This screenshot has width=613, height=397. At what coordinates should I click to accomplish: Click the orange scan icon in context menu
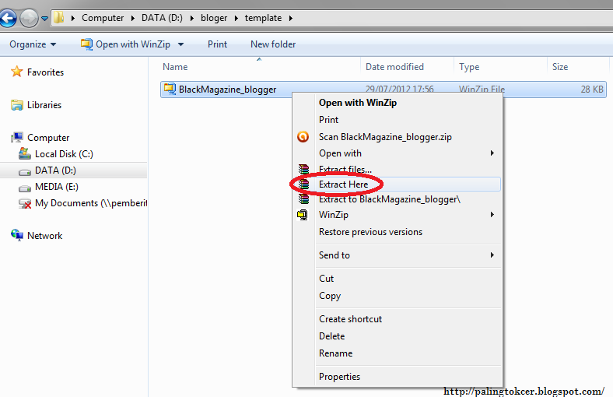[x=303, y=136]
